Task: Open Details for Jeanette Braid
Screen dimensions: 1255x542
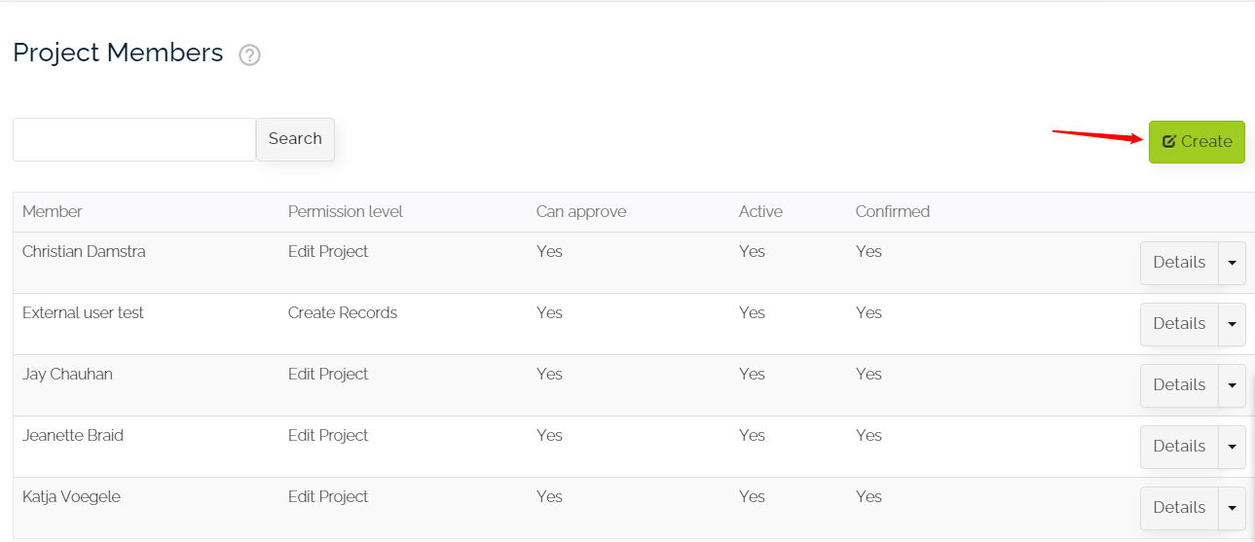Action: point(1179,447)
